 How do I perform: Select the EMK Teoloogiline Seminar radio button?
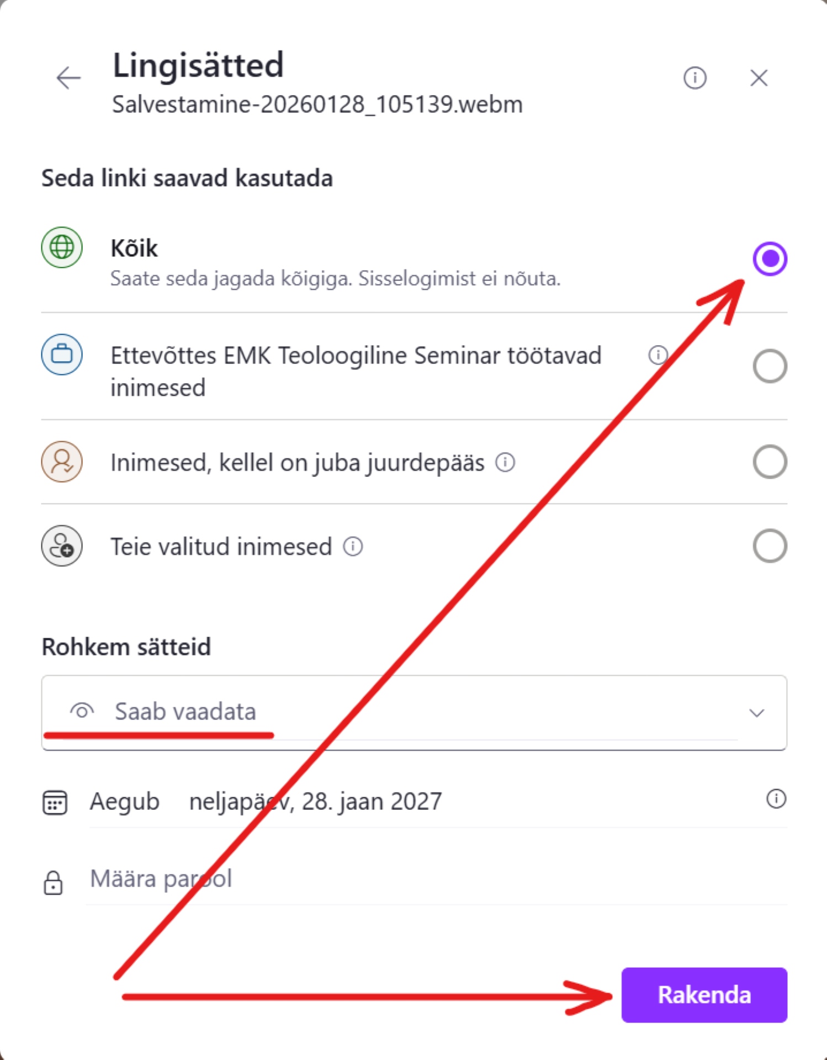(x=770, y=366)
